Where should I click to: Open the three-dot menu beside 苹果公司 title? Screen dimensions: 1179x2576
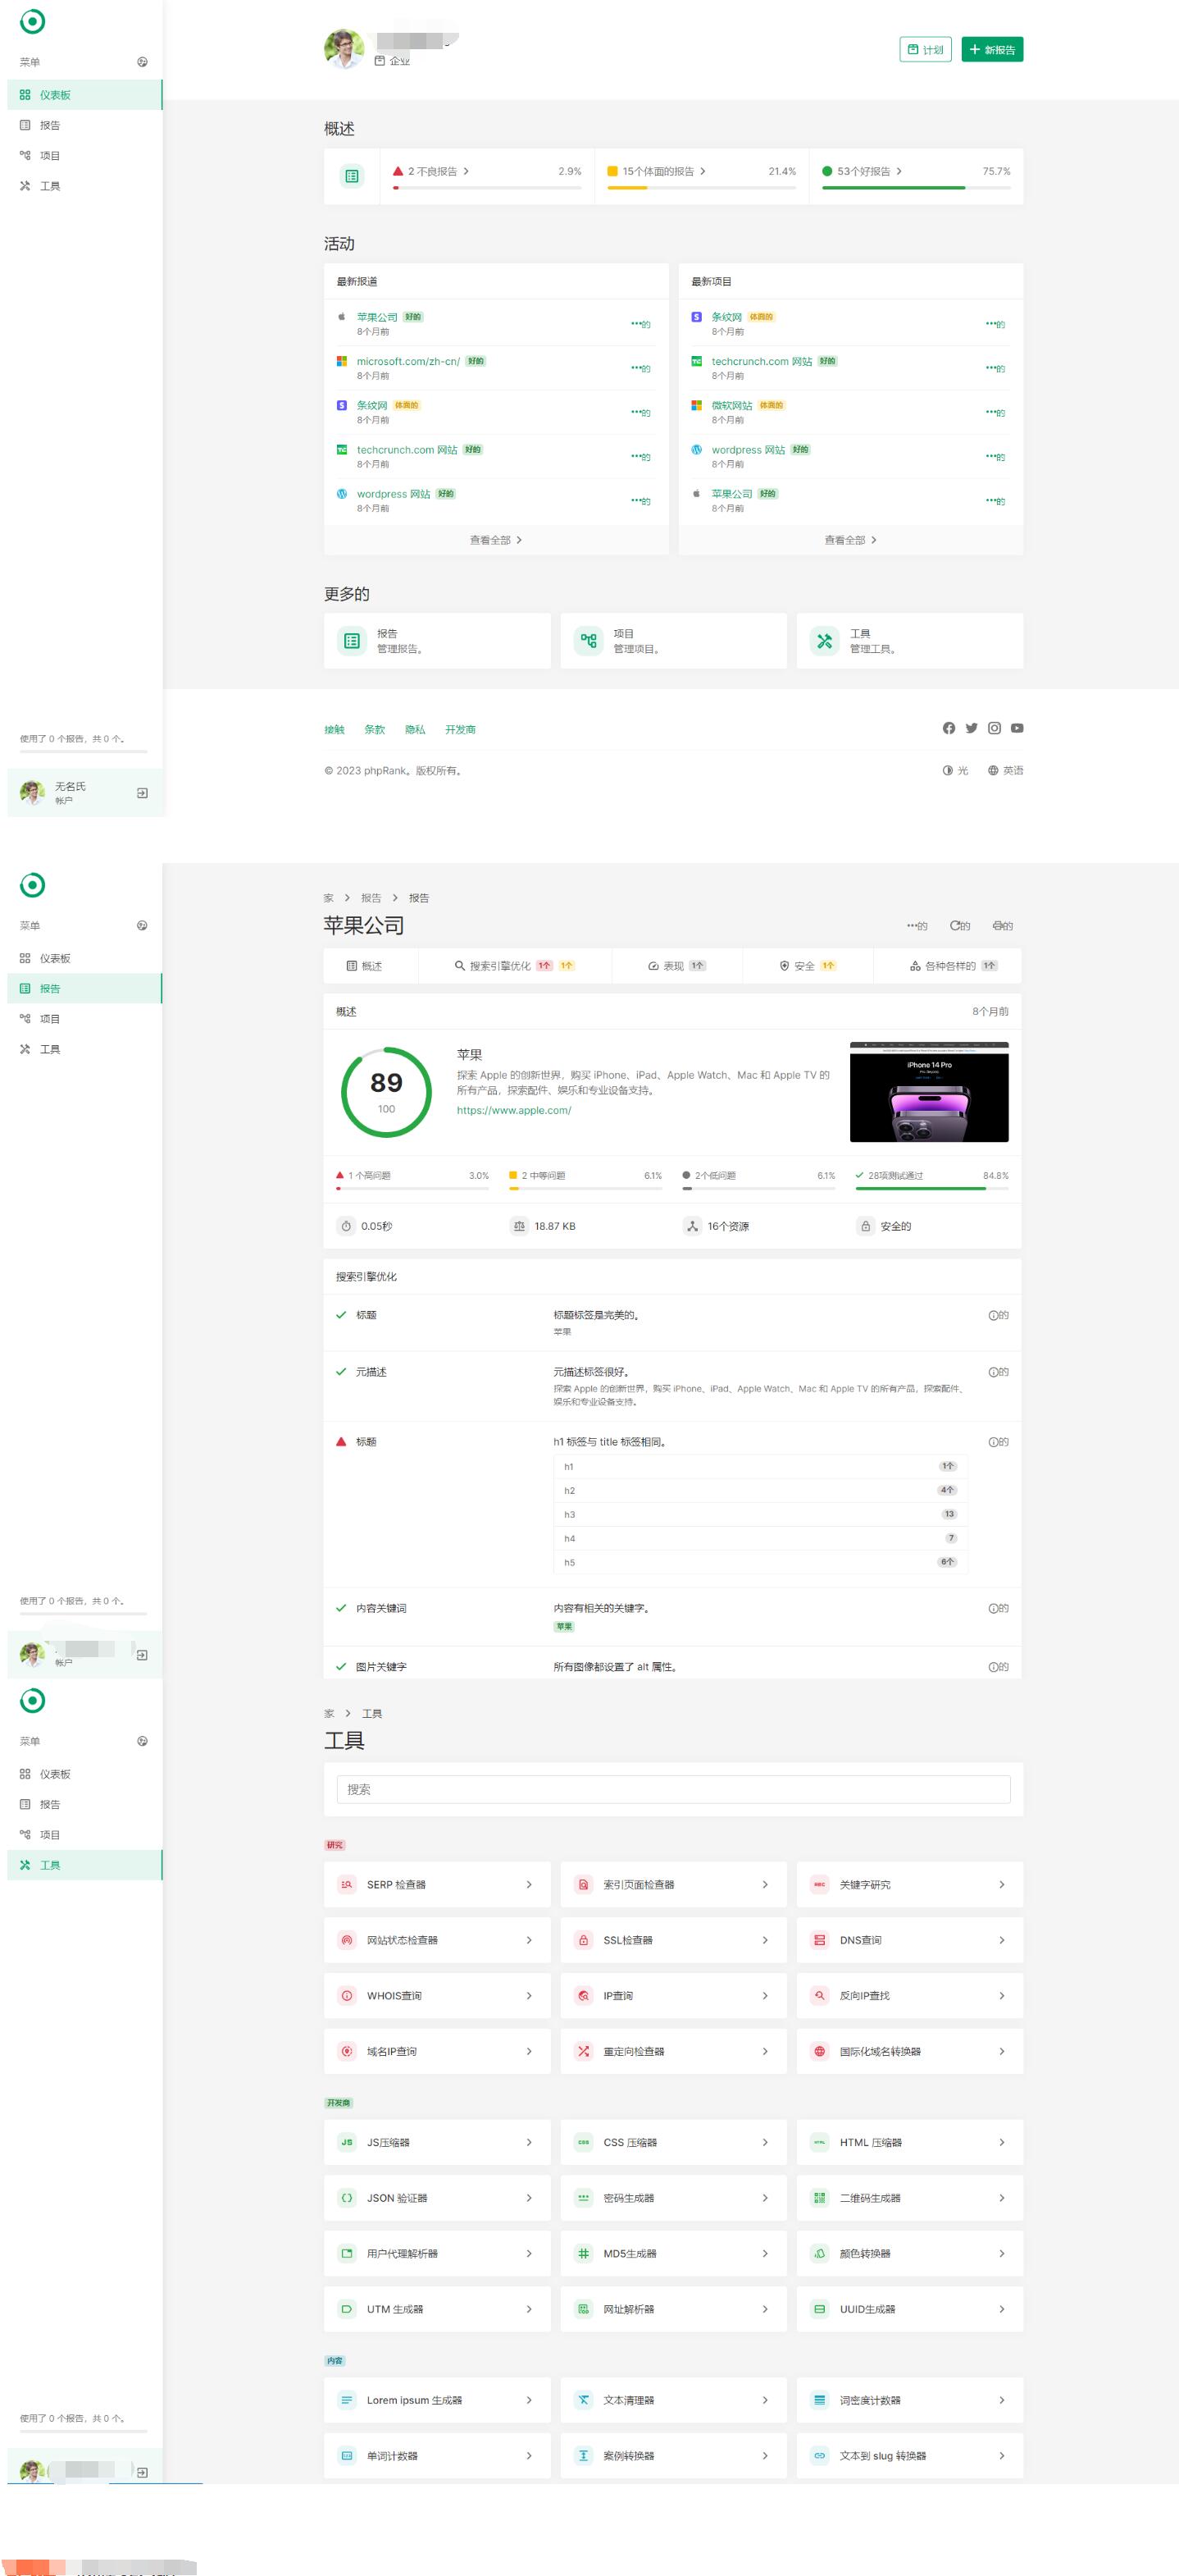coord(914,926)
